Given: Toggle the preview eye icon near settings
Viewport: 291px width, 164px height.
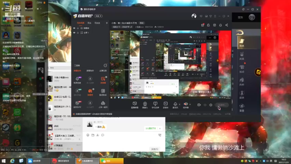Looking at the screenshot, I should (x=205, y=105).
